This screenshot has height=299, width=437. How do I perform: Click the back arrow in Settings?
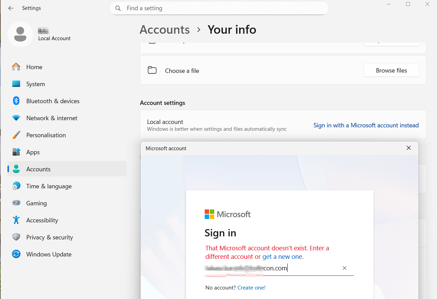click(x=11, y=8)
